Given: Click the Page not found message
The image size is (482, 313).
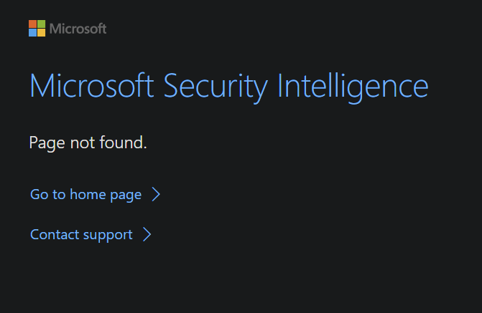Looking at the screenshot, I should (x=88, y=143).
